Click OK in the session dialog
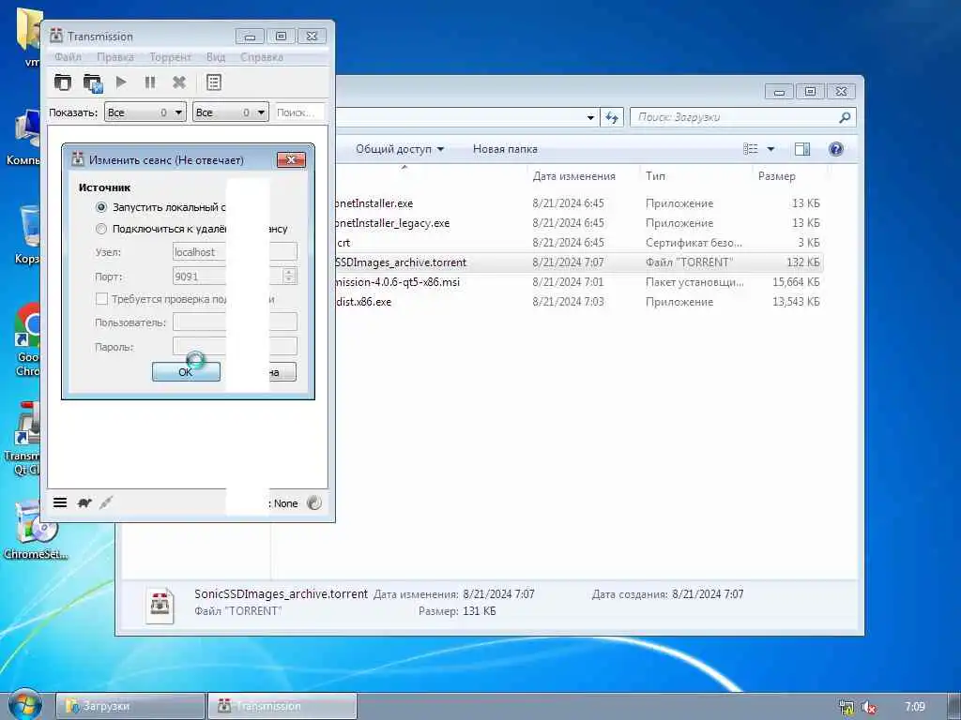This screenshot has width=961, height=720. 186,371
